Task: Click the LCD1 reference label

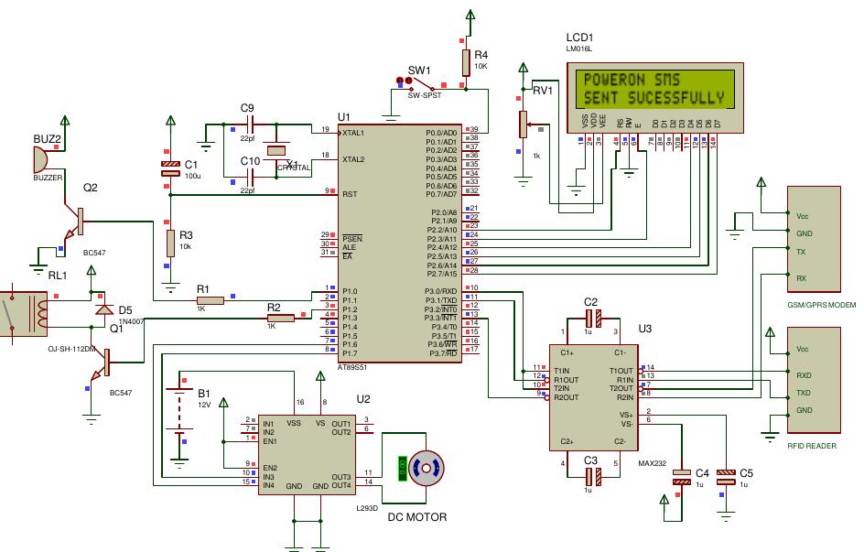Action: point(579,38)
